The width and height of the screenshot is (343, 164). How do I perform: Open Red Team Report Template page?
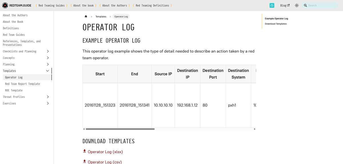(23, 84)
